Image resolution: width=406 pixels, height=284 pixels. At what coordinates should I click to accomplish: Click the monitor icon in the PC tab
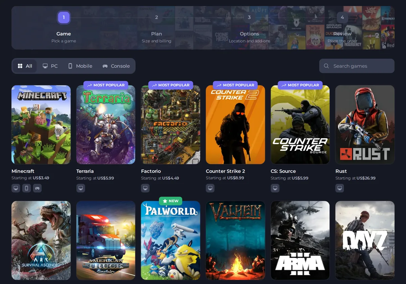tap(45, 66)
